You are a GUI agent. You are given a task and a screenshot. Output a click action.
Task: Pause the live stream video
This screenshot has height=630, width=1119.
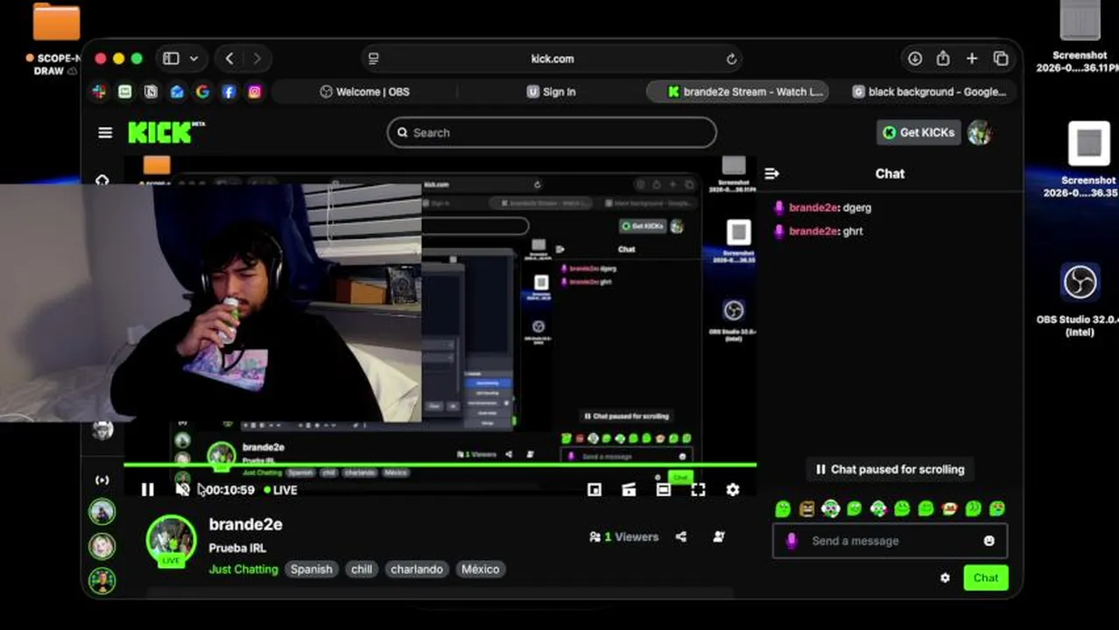click(147, 490)
